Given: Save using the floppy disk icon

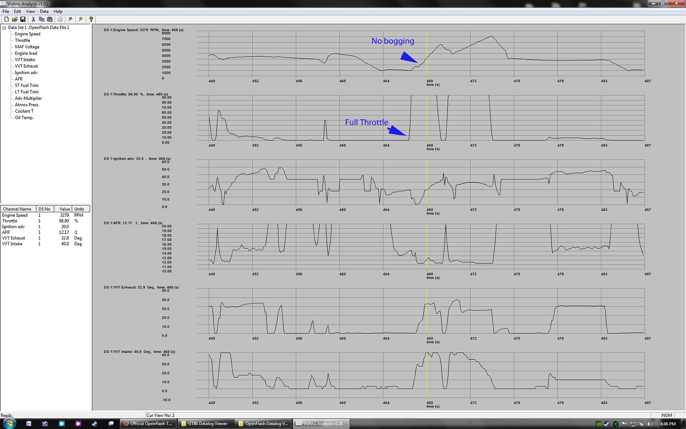Looking at the screenshot, I should (x=23, y=19).
